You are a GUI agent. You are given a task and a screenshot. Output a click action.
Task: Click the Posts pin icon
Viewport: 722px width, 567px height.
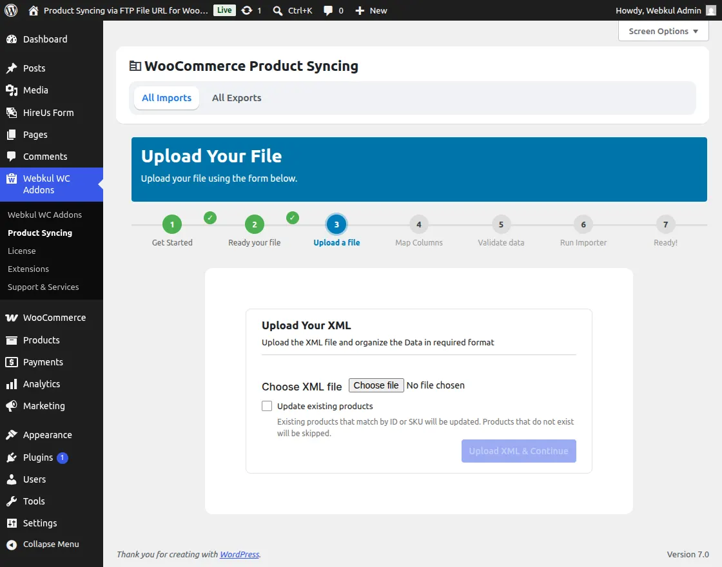(12, 68)
